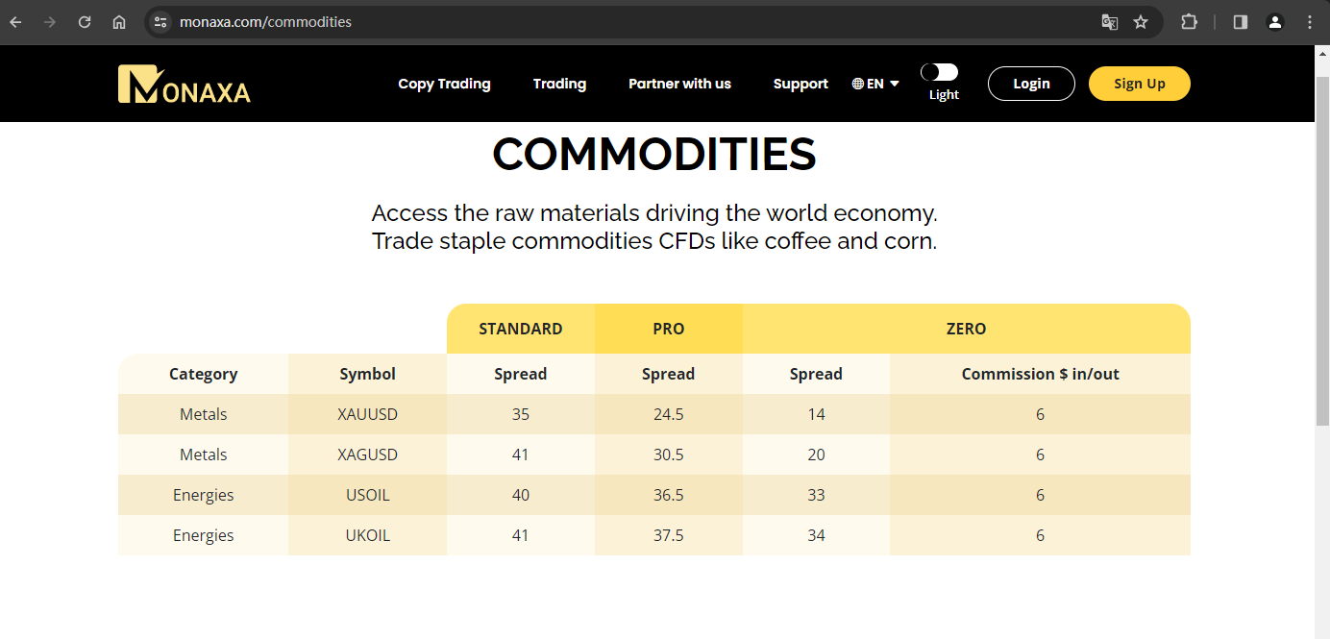Open the Partner with us menu
Screen dimensions: 1330x639
pos(679,84)
